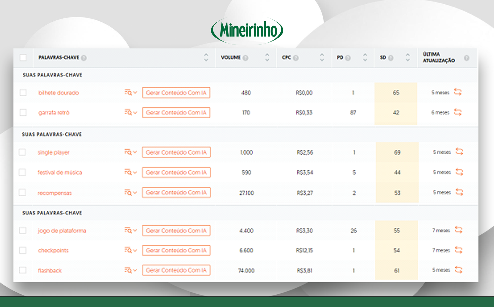Click refresh icon in garrafa retrô row
This screenshot has height=307, width=494.
(x=458, y=112)
